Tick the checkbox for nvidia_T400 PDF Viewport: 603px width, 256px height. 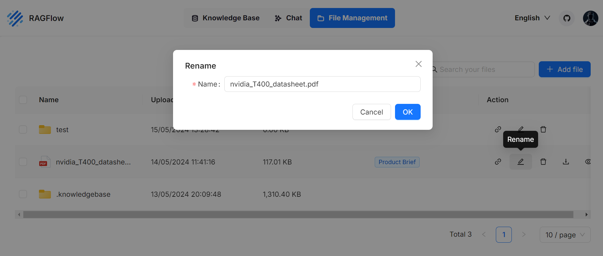23,162
